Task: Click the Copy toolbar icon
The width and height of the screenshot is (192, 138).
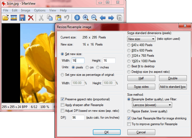Action: coord(50,18)
